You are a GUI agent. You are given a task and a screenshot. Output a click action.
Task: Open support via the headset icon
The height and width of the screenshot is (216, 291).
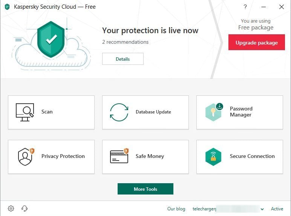(25, 208)
